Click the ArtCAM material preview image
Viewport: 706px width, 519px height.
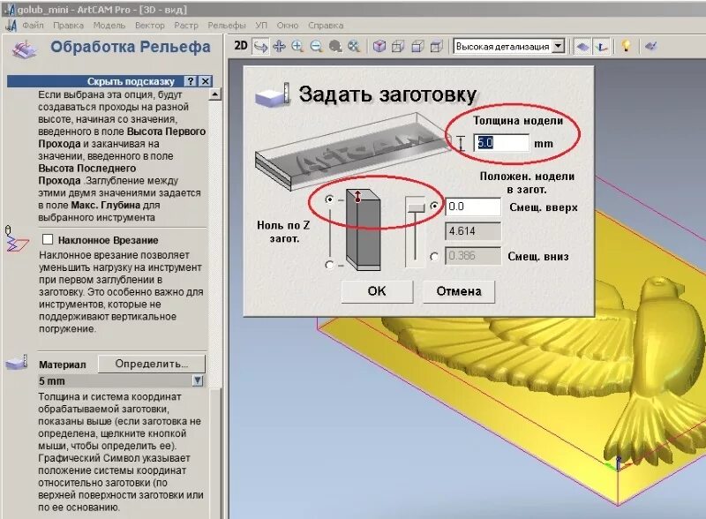click(x=352, y=150)
